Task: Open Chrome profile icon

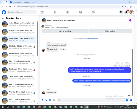Action: (x=131, y=7)
